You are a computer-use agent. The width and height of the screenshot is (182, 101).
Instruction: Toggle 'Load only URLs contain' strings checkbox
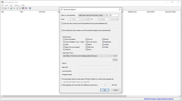pos(62,23)
